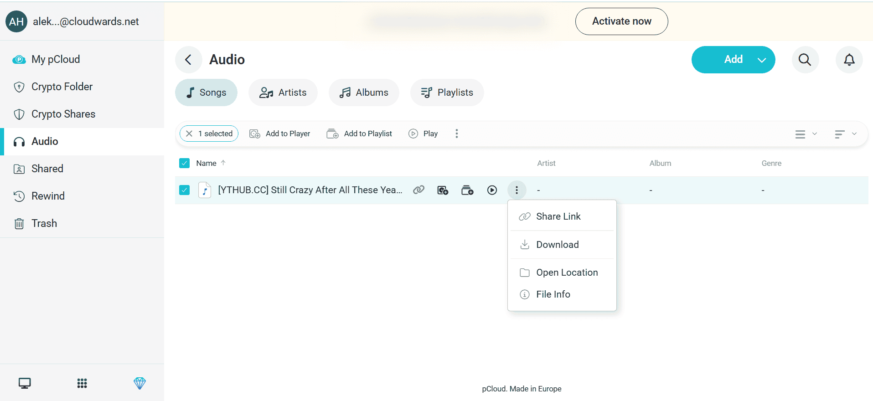Open search with magnifier icon
This screenshot has width=873, height=401.
[x=805, y=60]
